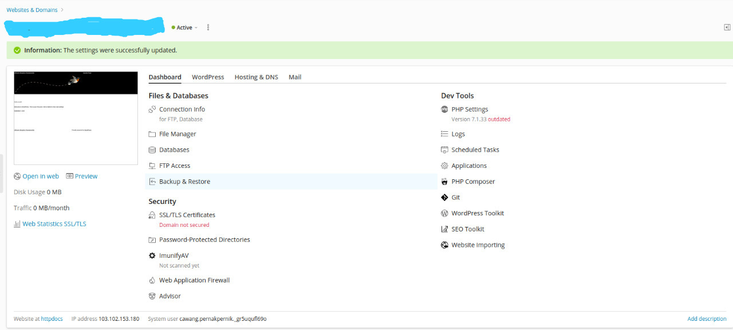This screenshot has height=330, width=733.
Task: Click the Website Importing globe icon
Action: [x=444, y=245]
